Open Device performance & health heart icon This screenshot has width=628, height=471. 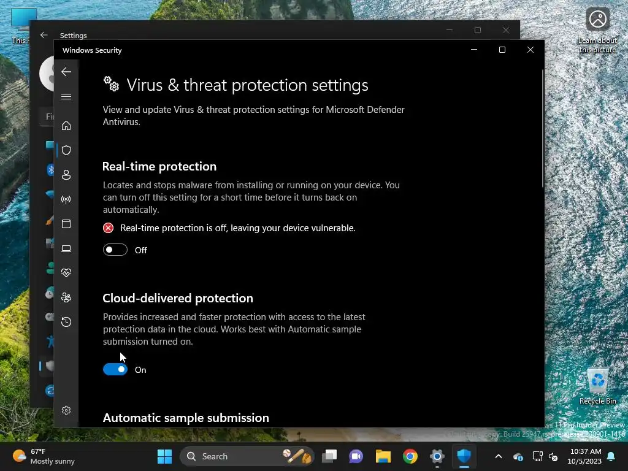pos(66,273)
